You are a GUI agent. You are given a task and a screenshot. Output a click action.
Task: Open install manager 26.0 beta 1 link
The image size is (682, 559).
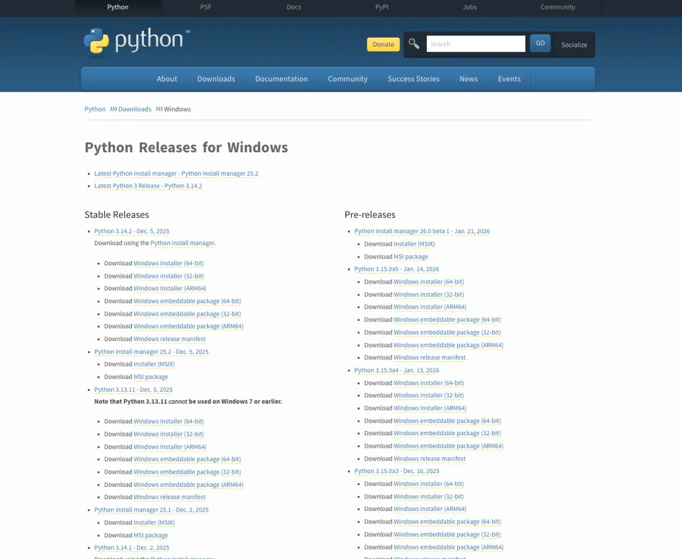tap(422, 231)
